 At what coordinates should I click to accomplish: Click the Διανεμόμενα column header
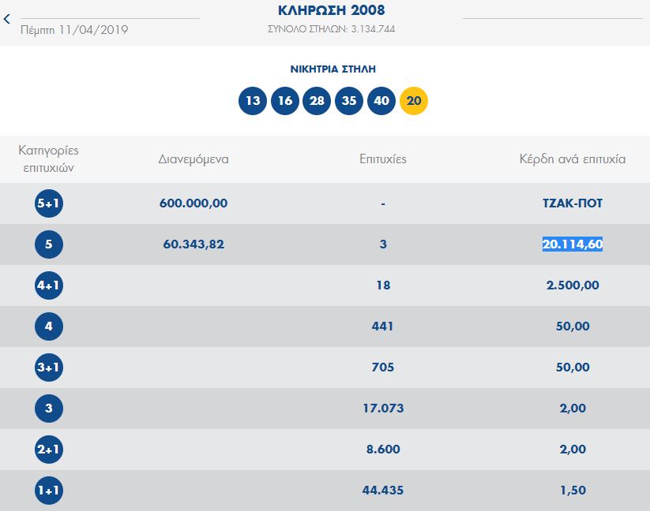click(x=193, y=159)
